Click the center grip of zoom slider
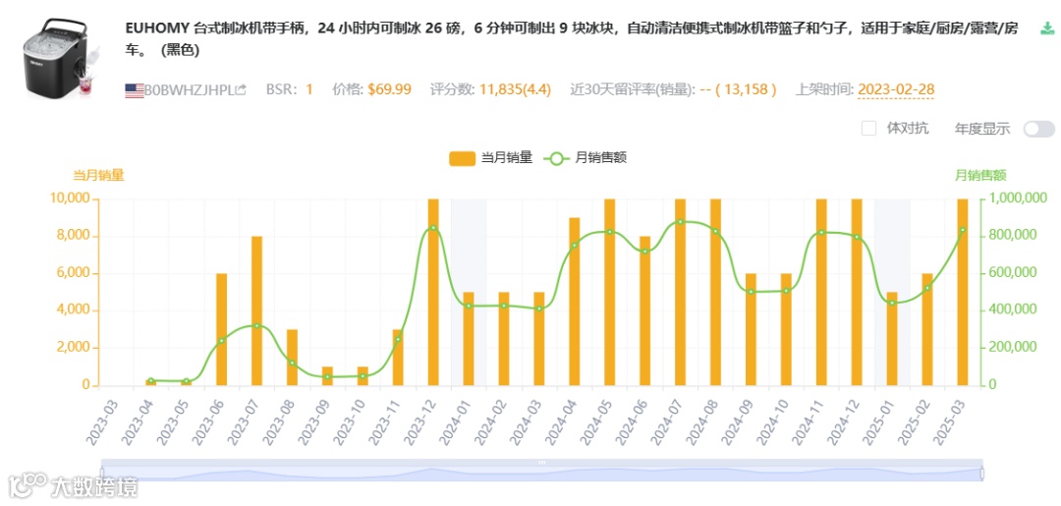 (x=541, y=462)
